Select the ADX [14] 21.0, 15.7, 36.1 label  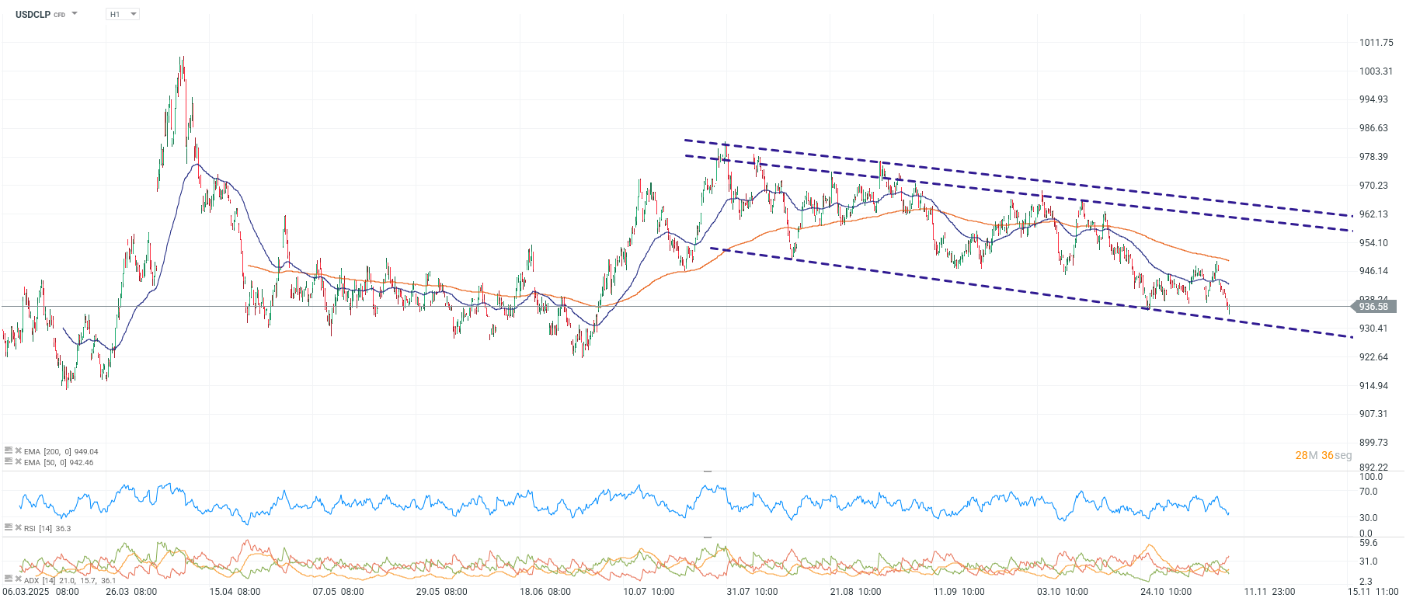[x=70, y=580]
